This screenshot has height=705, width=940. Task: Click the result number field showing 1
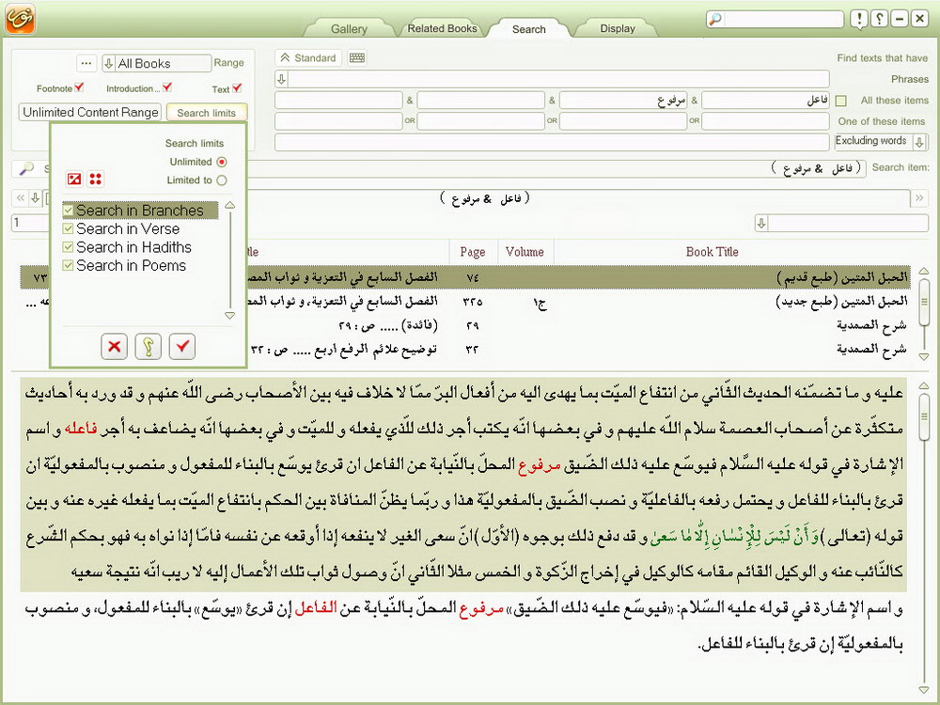click(x=29, y=223)
